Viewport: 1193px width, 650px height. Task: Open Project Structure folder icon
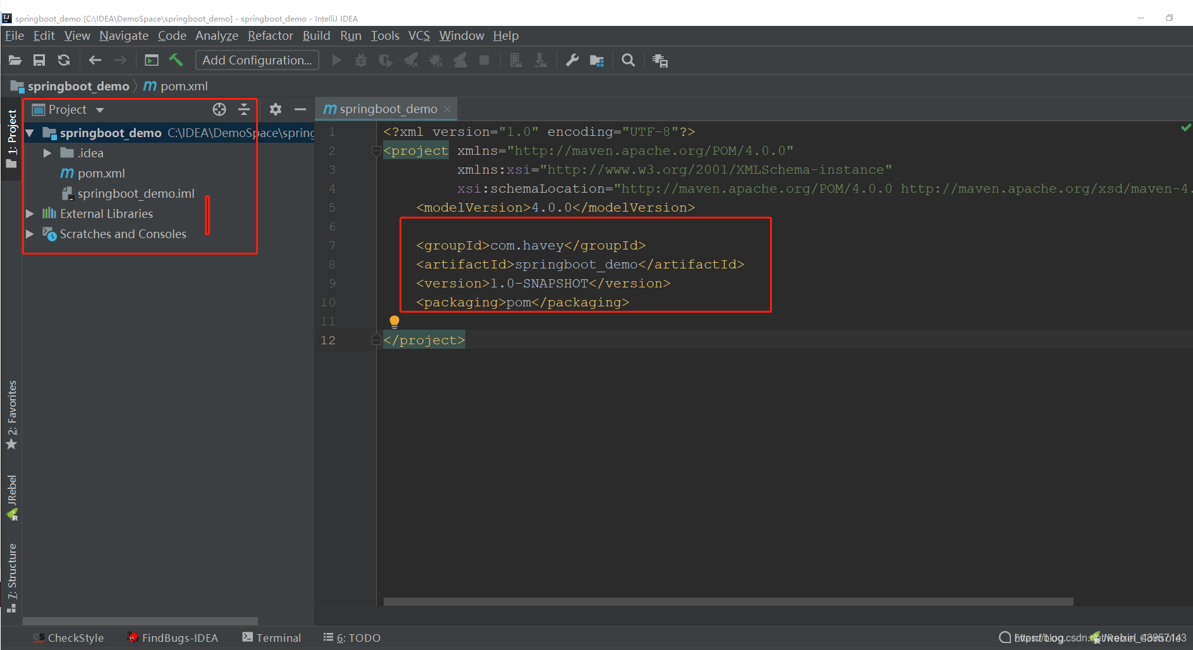[x=597, y=61]
